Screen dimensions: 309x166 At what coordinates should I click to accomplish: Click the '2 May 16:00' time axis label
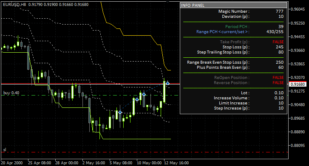point(94,163)
